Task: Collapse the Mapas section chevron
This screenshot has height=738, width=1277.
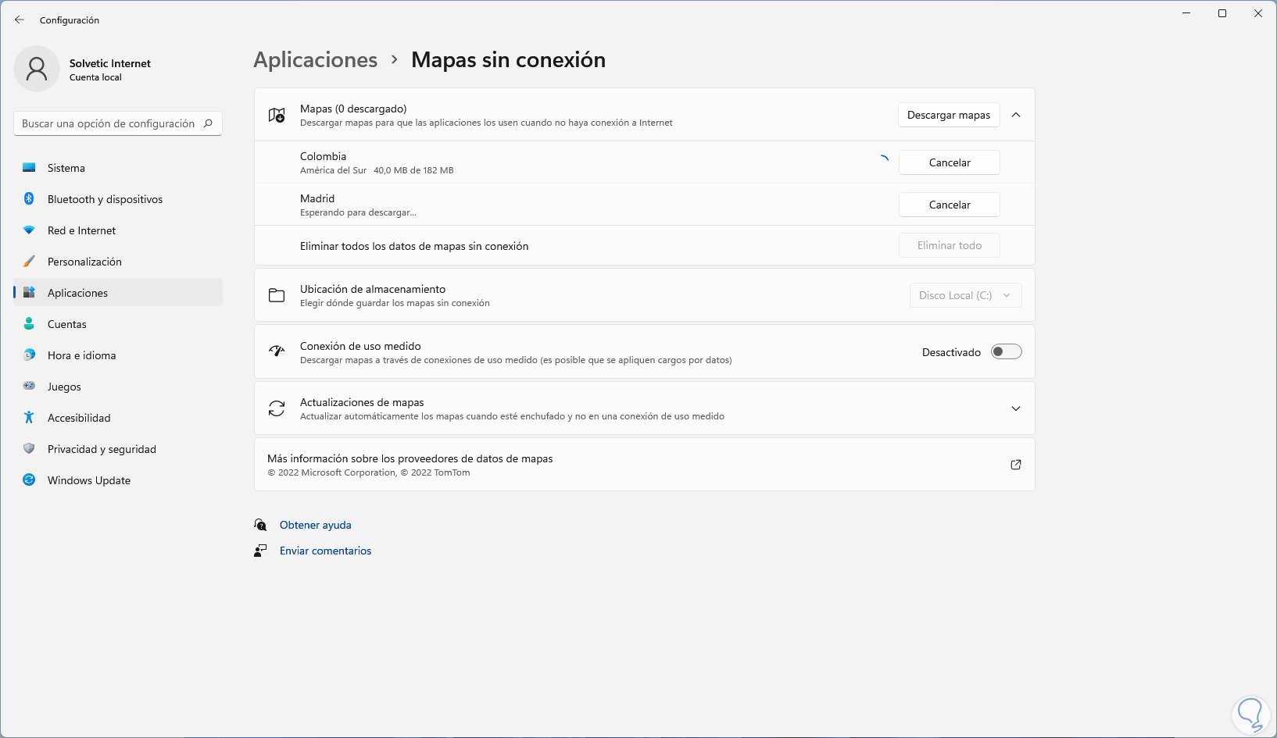Action: click(1016, 115)
